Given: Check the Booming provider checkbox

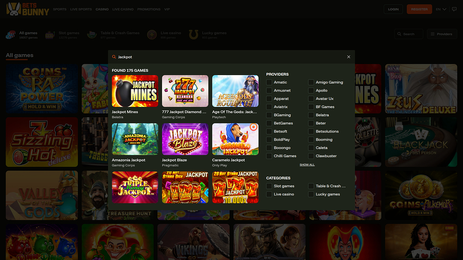Looking at the screenshot, I should [311, 139].
